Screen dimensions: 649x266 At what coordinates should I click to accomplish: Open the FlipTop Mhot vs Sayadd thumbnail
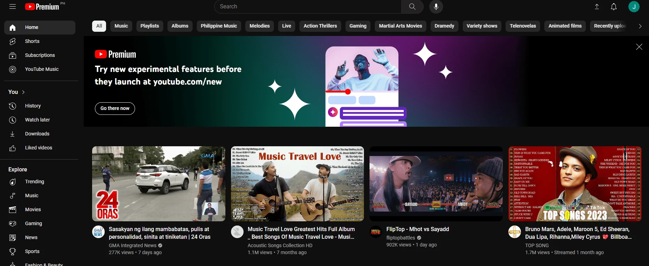pyautogui.click(x=436, y=184)
